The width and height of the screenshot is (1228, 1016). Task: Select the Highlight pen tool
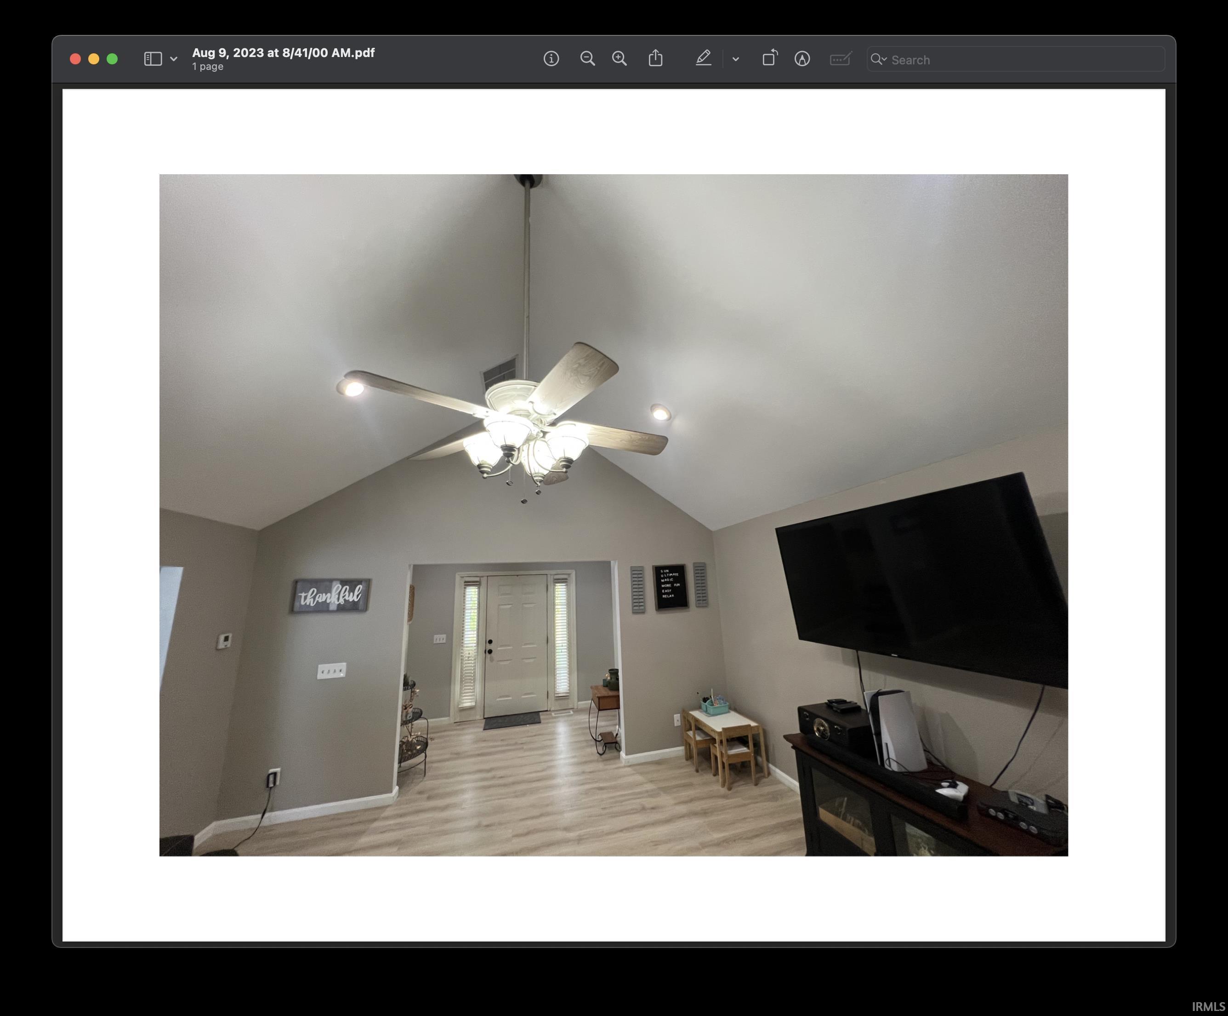(x=704, y=58)
